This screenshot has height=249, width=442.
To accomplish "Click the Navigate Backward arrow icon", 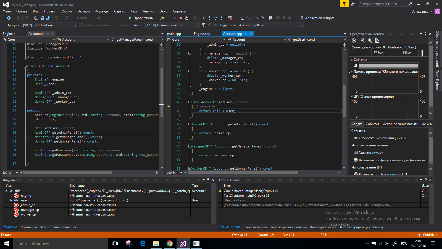I will (9, 18).
